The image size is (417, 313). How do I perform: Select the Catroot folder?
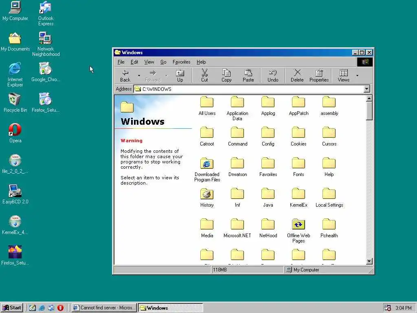207,137
